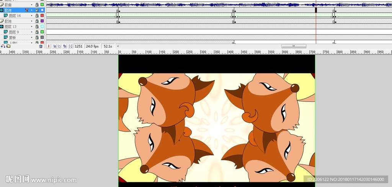Turn on onion skin
This screenshot has height=187, width=392.
click(x=54, y=46)
